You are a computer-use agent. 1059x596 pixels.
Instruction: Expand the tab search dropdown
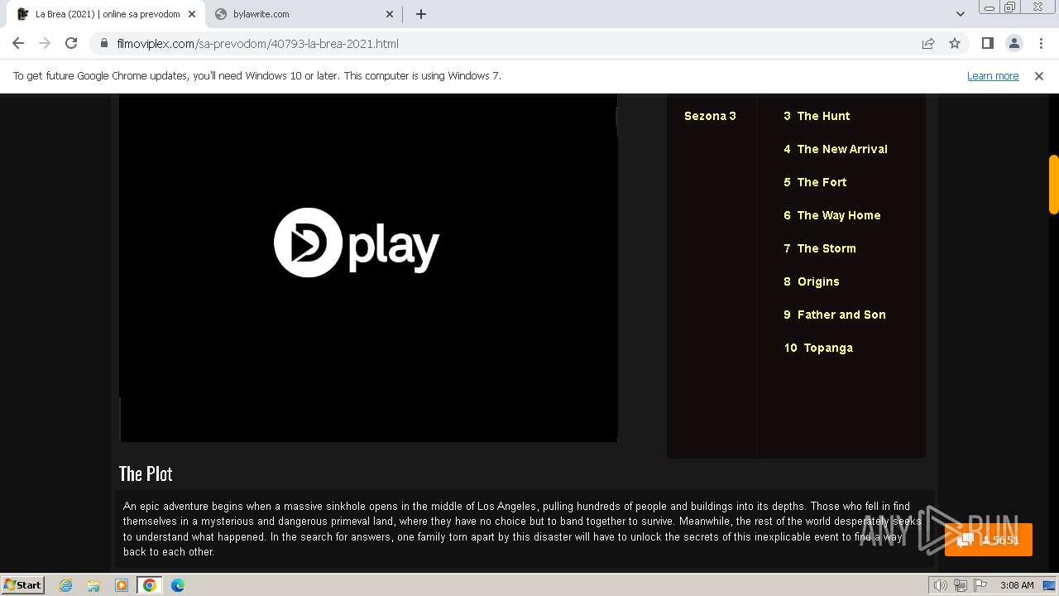pyautogui.click(x=960, y=14)
